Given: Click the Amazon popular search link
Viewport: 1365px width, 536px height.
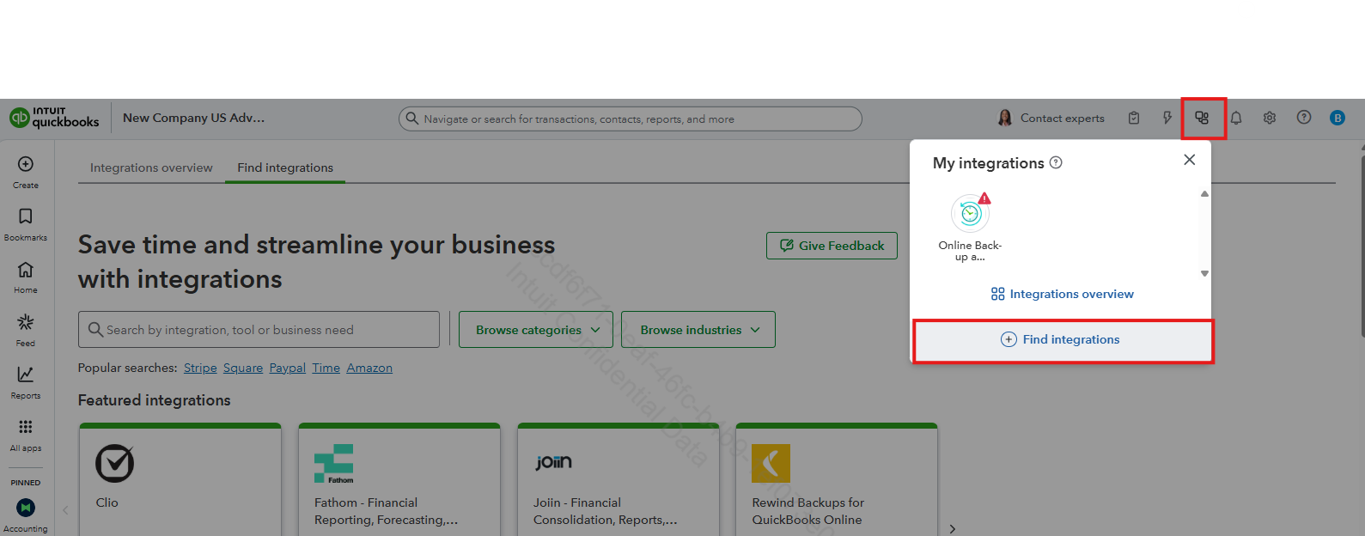Looking at the screenshot, I should click(x=369, y=368).
